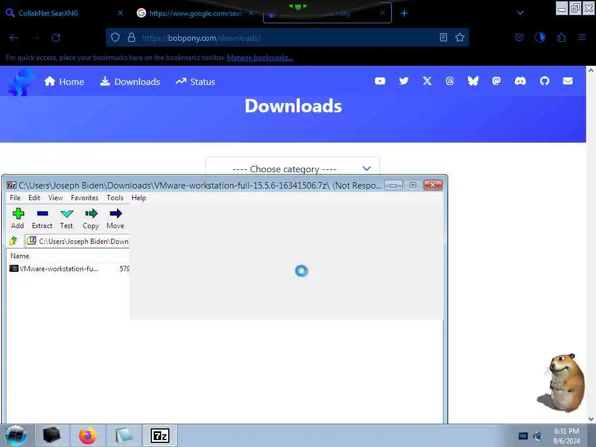Open the YouTube social icon
Image resolution: width=596 pixels, height=447 pixels.
pos(380,81)
